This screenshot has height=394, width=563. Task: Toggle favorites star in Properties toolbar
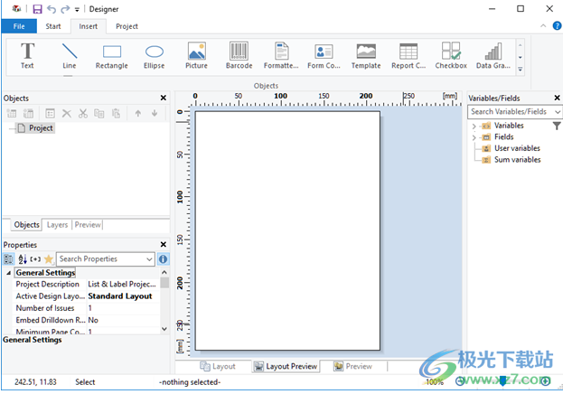tap(49, 259)
